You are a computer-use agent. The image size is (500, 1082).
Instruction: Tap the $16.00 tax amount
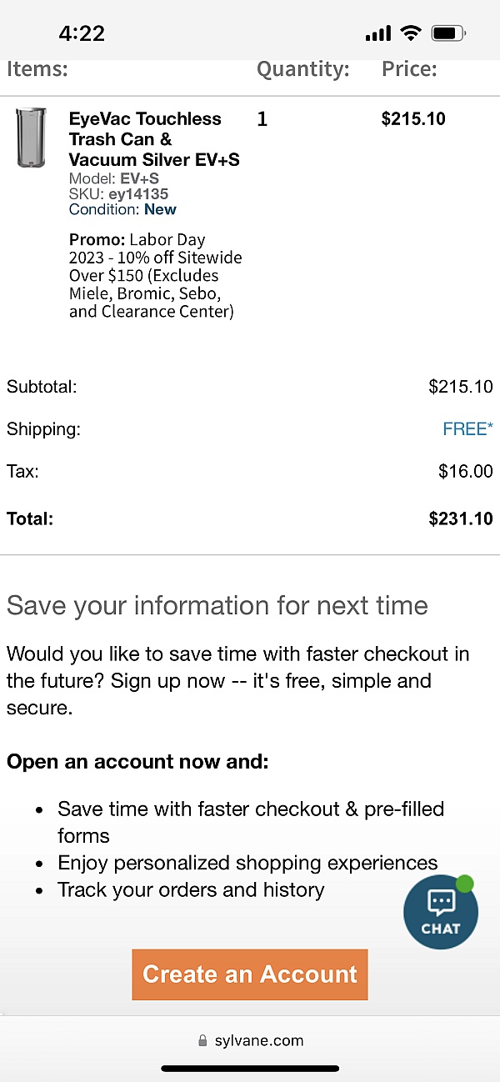point(465,472)
